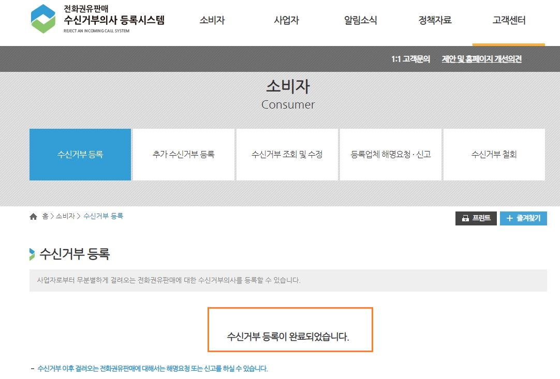Click the 소비자 Consumer page heading

coord(288,95)
